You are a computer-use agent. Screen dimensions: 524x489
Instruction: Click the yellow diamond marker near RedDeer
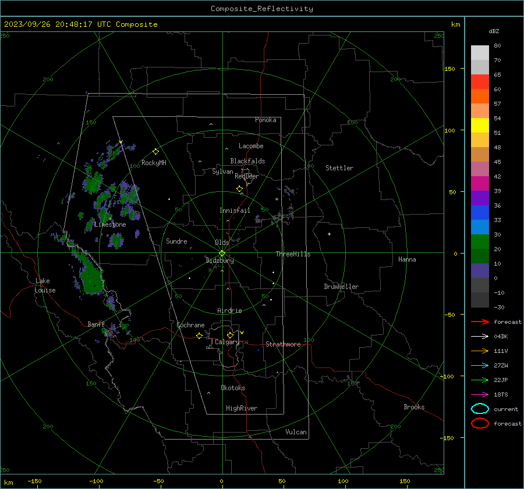[239, 189]
